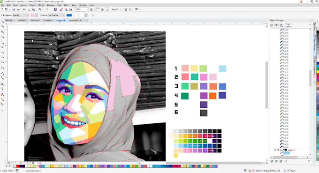The width and height of the screenshot is (319, 173).
Task: Open the arrow dropdown next to Open icon
Action: coord(9,9)
